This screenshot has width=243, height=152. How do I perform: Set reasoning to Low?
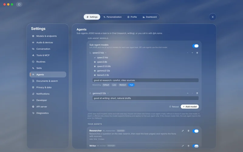[114, 85]
